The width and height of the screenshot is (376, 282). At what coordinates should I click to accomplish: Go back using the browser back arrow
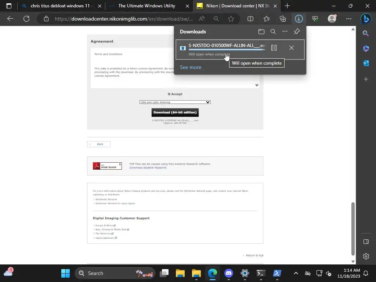[x=10, y=19]
